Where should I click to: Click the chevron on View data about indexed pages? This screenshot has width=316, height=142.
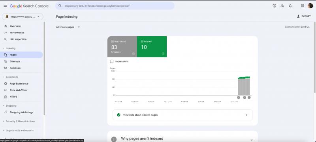tap(246, 115)
